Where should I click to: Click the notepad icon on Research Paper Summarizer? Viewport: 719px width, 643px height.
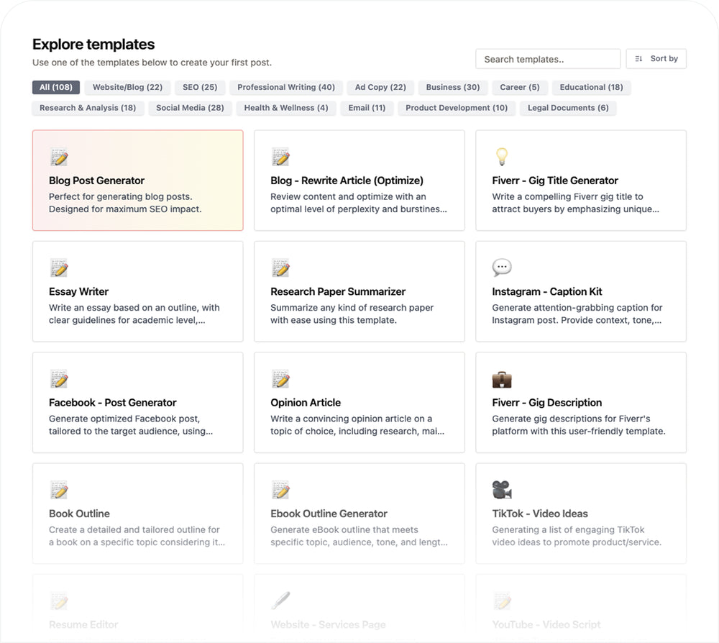click(x=280, y=268)
